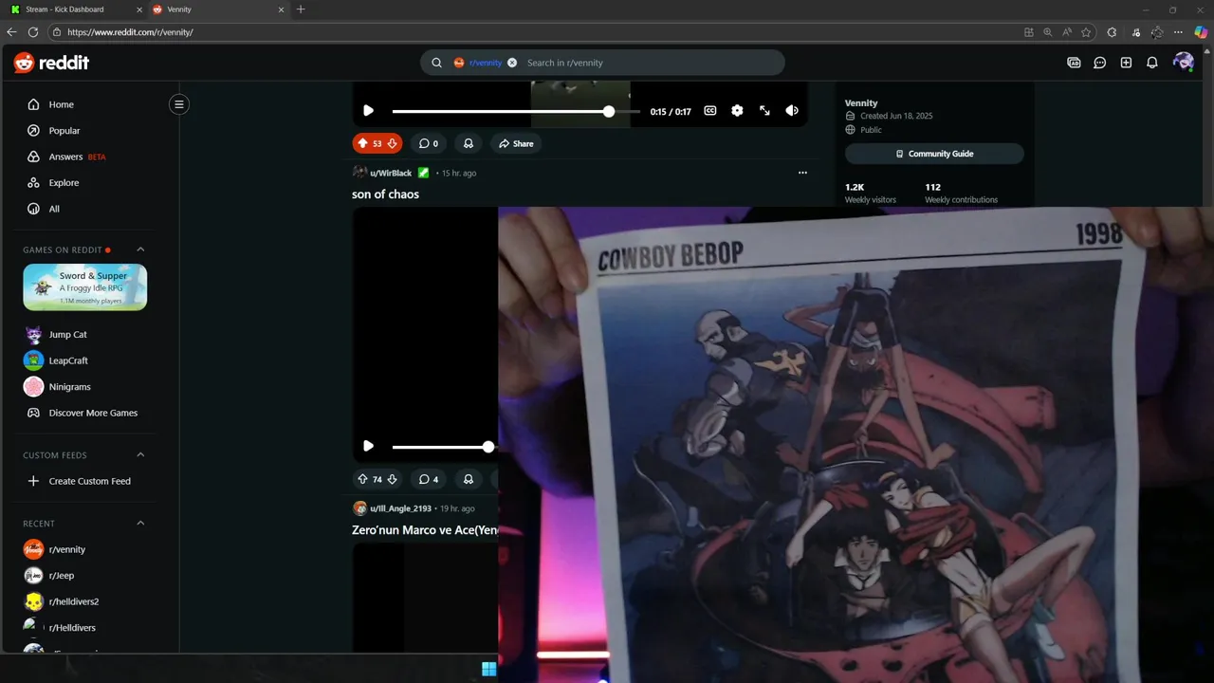Image resolution: width=1214 pixels, height=683 pixels.
Task: Collapse the Custom Feeds section
Action: coord(140,454)
